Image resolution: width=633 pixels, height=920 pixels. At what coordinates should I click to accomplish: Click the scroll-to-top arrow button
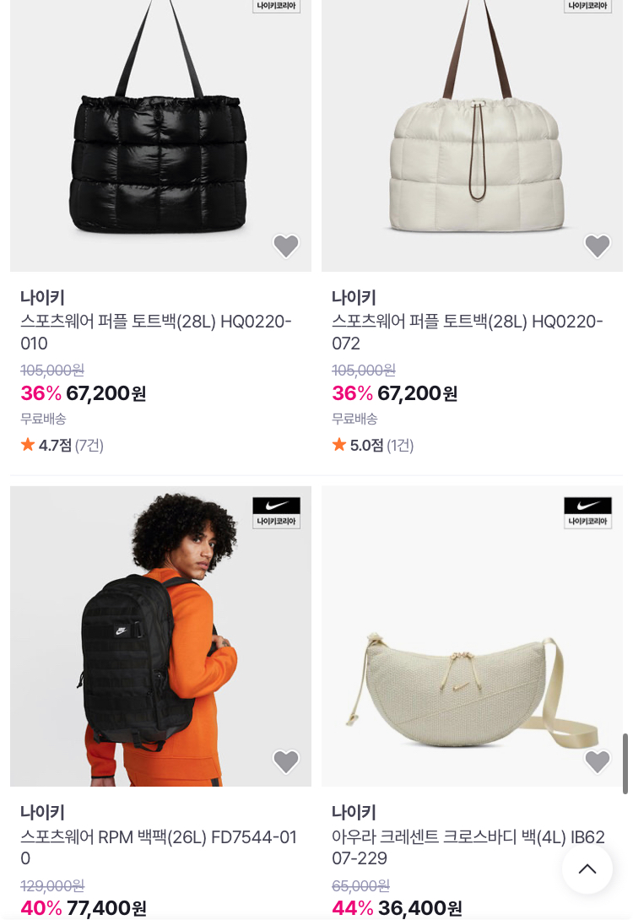pos(587,869)
